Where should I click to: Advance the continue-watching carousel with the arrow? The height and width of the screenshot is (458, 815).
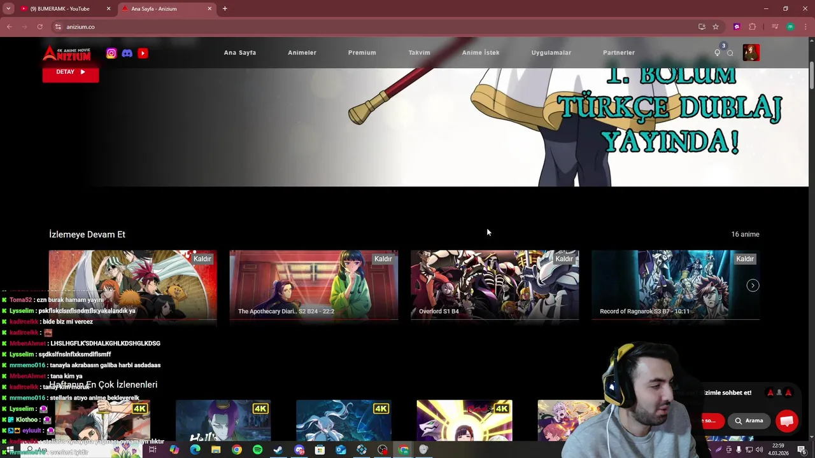click(753, 286)
